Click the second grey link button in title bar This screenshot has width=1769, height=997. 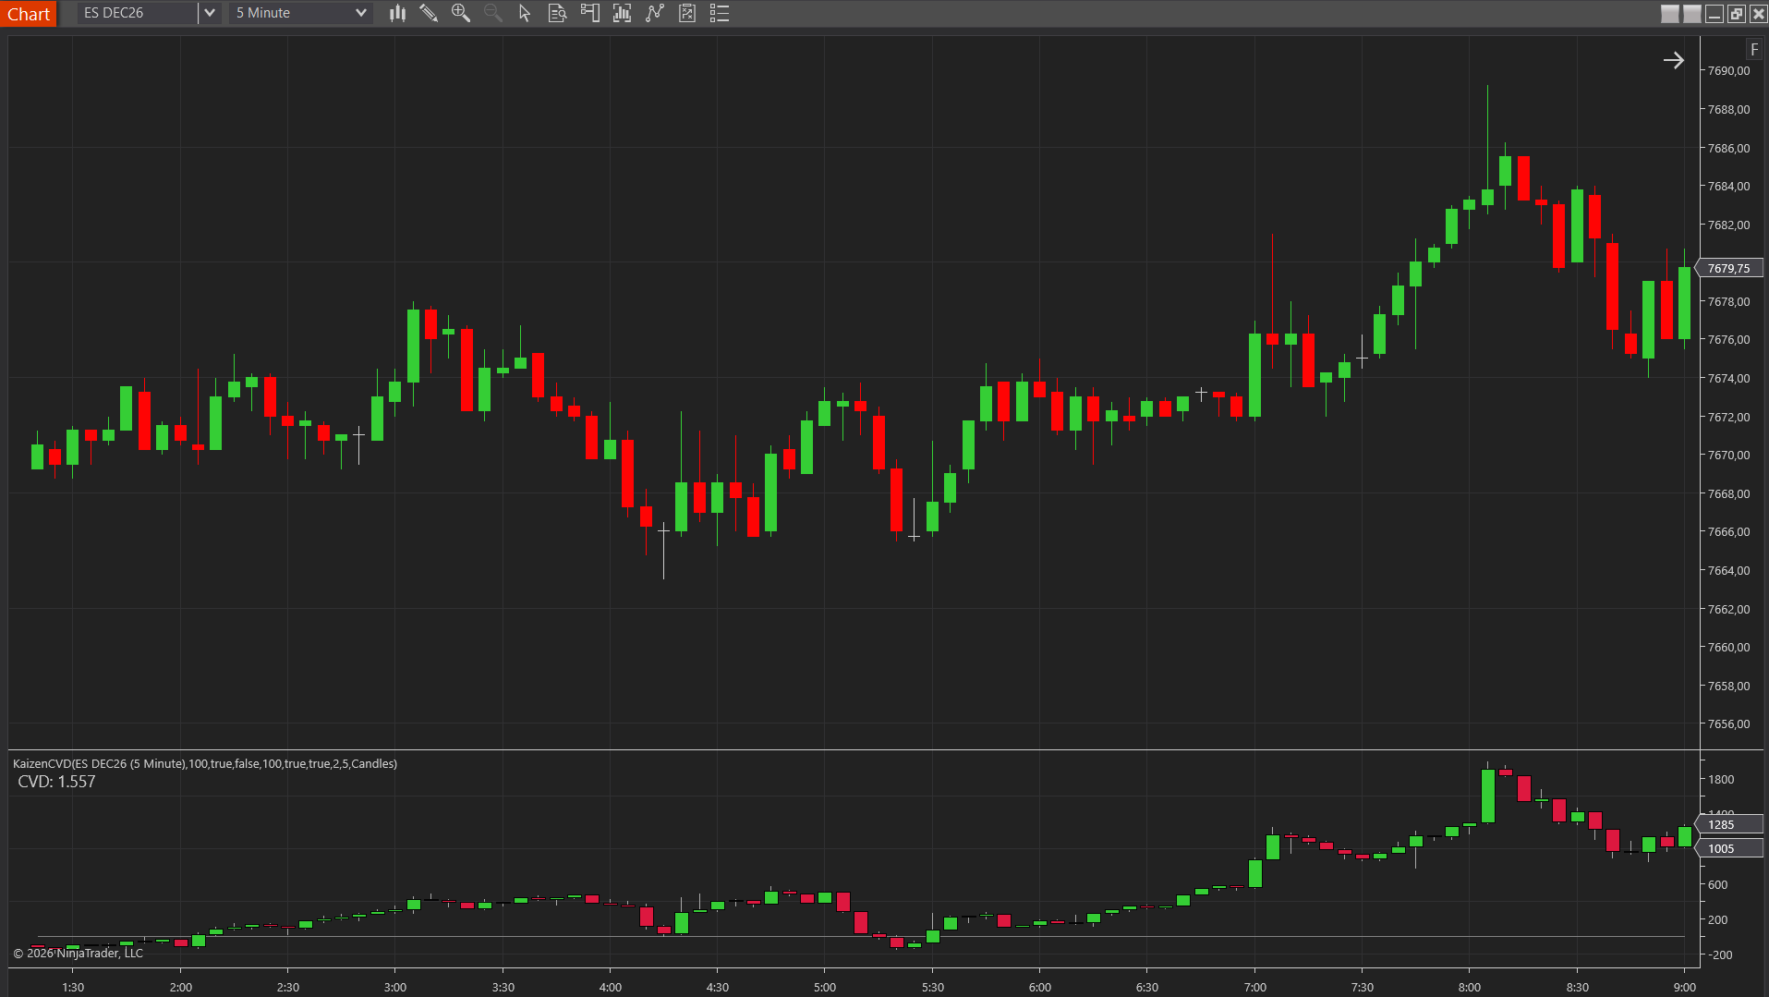(1691, 14)
